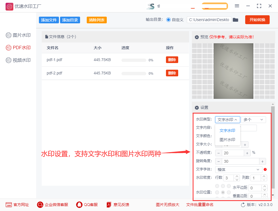
Task: Select center watermark position
Action: click(223, 192)
